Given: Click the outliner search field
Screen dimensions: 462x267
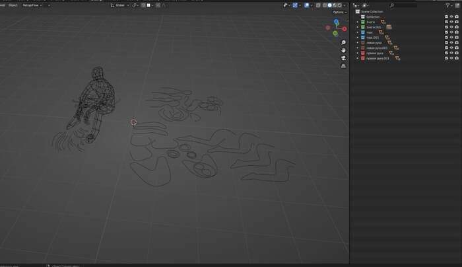Looking at the screenshot, I should [x=403, y=5].
